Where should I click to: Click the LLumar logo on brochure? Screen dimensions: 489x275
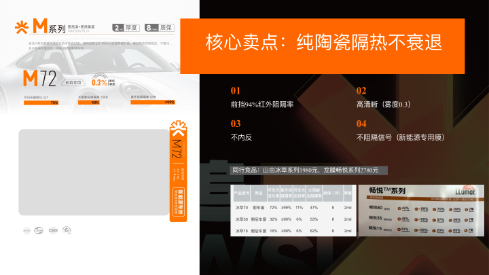pos(465,191)
